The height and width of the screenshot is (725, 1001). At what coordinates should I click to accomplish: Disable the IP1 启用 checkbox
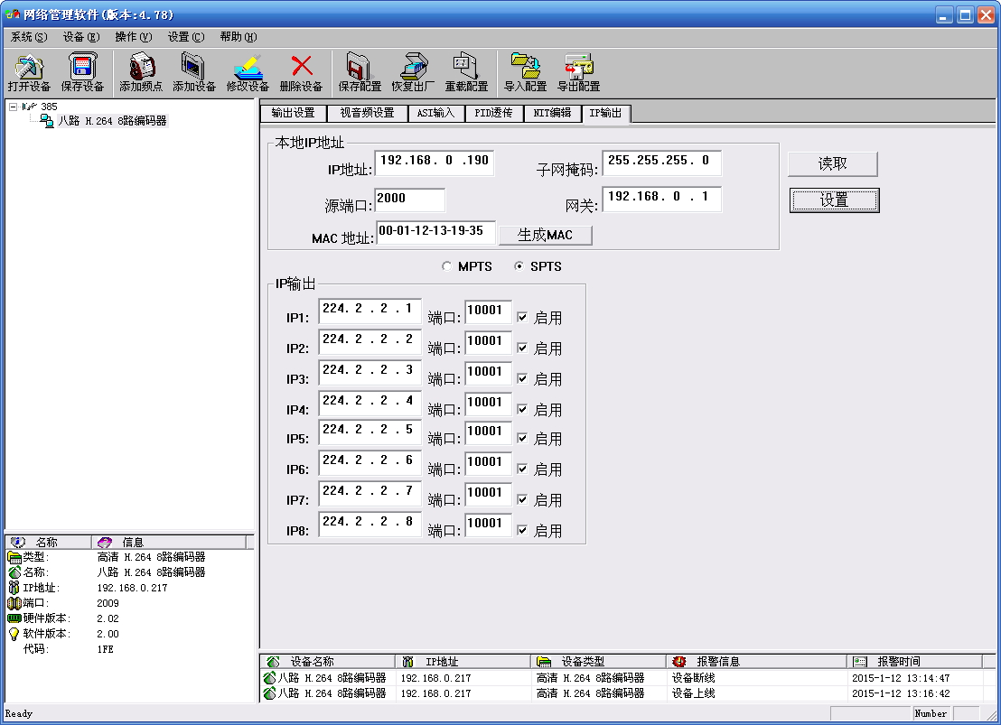tap(522, 318)
